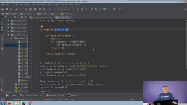Open the Project view selector dropdown

(x=8, y=17)
